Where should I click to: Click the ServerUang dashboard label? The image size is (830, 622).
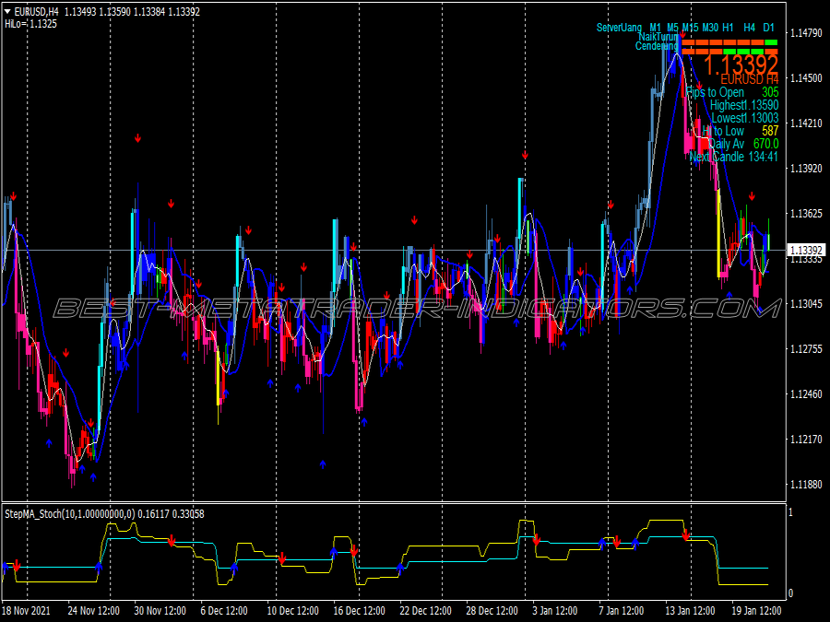point(619,28)
